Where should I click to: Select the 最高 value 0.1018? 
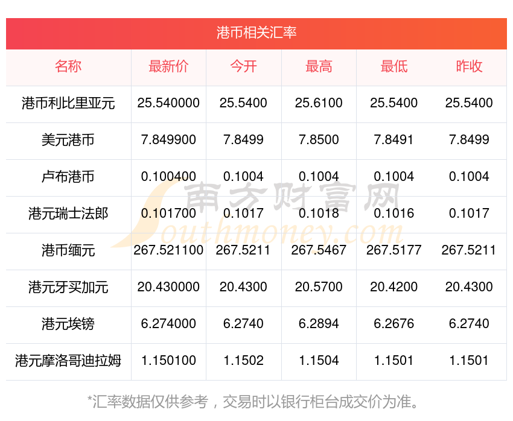coord(319,214)
